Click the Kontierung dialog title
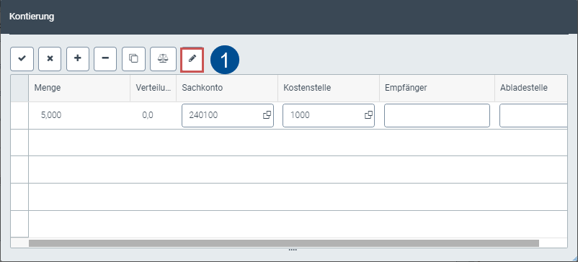This screenshot has height=262, width=578. (x=32, y=17)
